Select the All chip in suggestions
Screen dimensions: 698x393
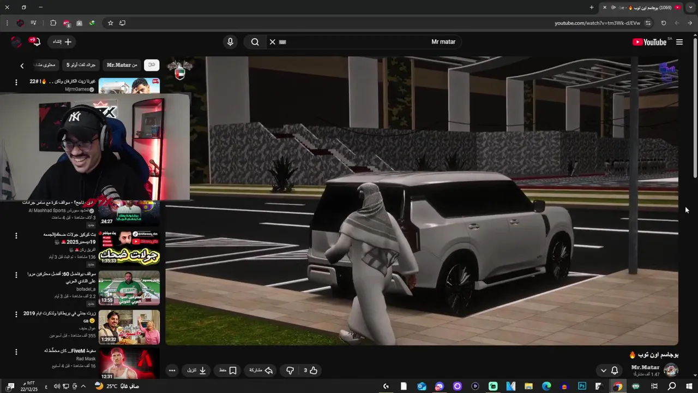coord(152,65)
